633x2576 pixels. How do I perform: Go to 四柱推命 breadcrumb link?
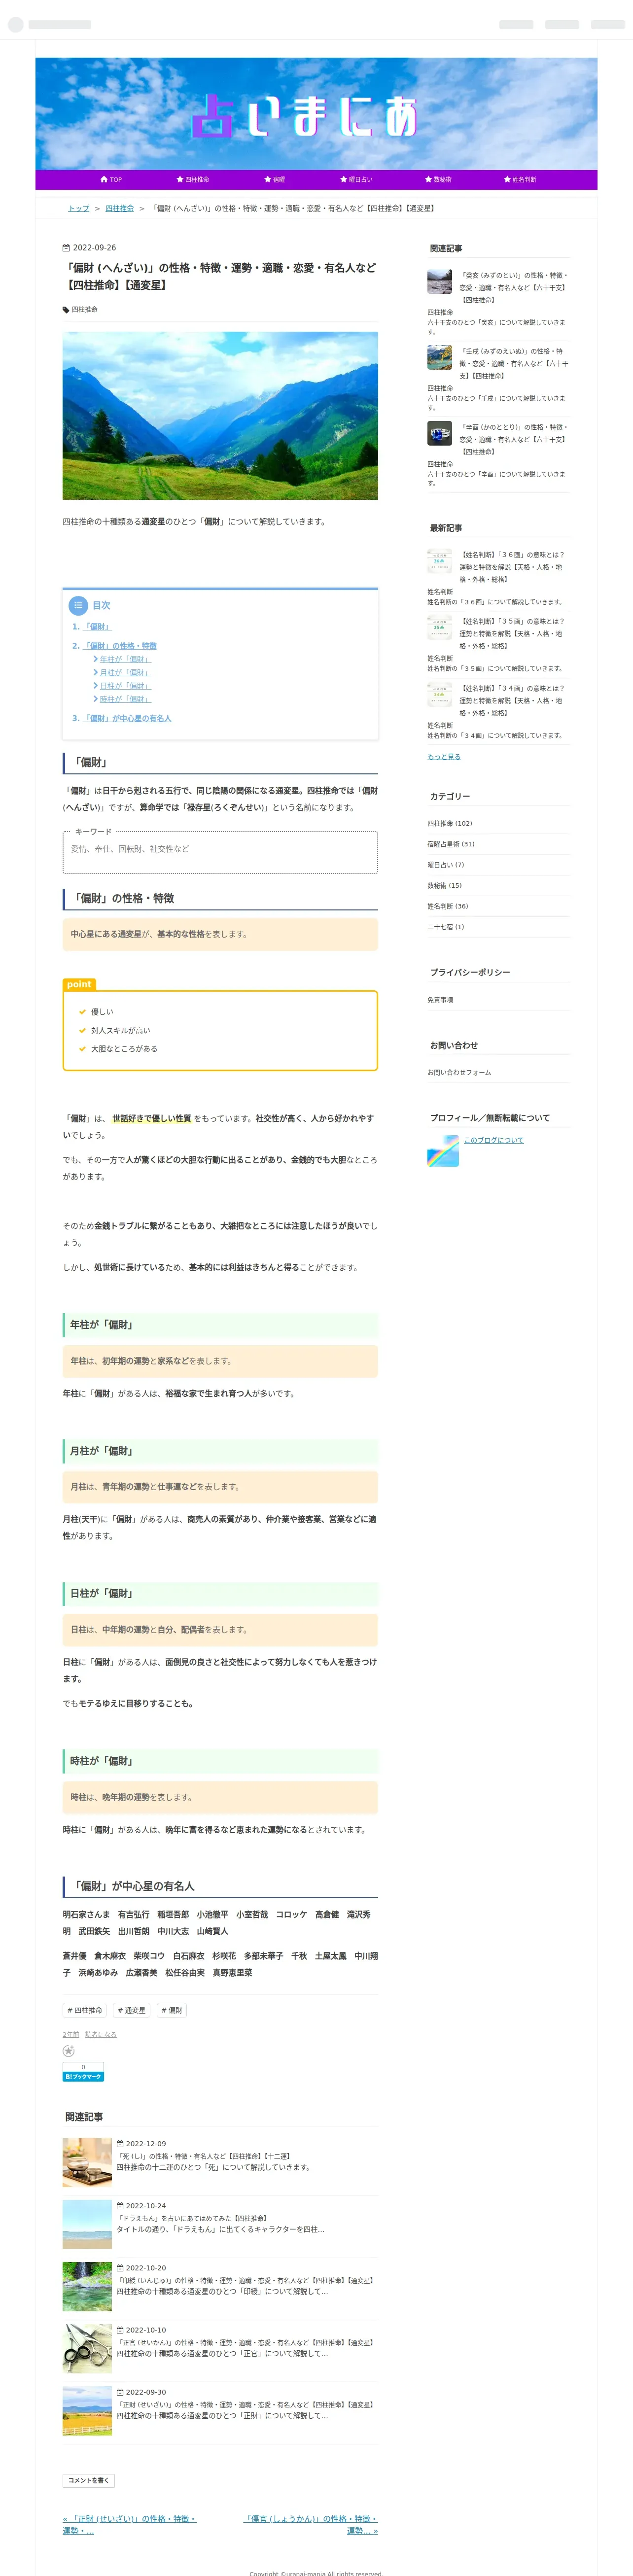pos(119,208)
